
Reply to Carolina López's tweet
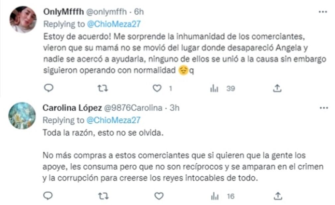[48, 196]
